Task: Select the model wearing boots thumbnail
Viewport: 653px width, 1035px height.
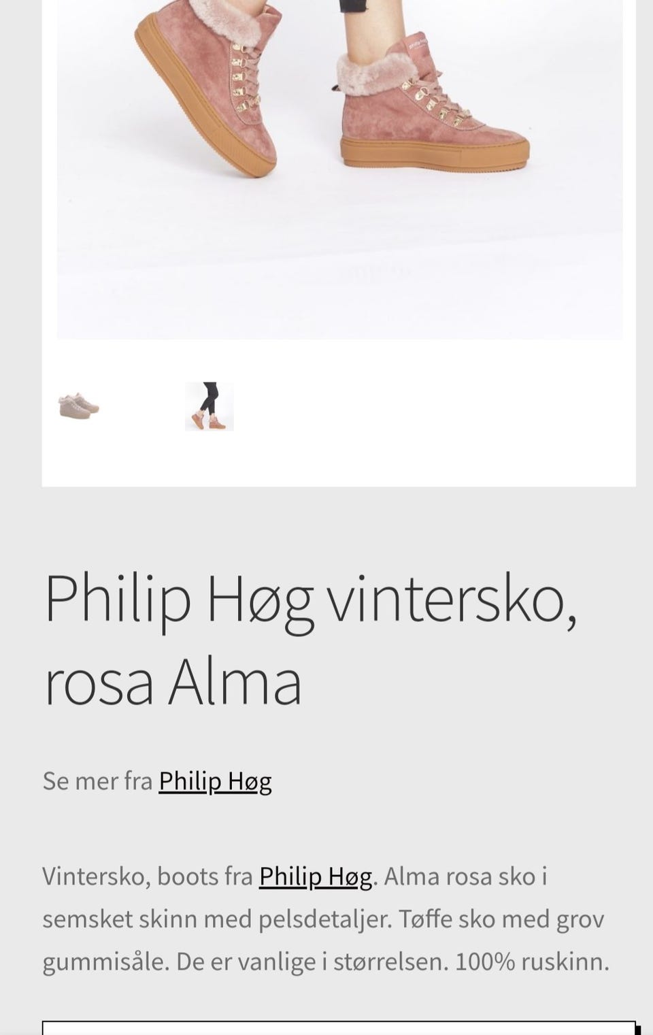Action: 210,406
